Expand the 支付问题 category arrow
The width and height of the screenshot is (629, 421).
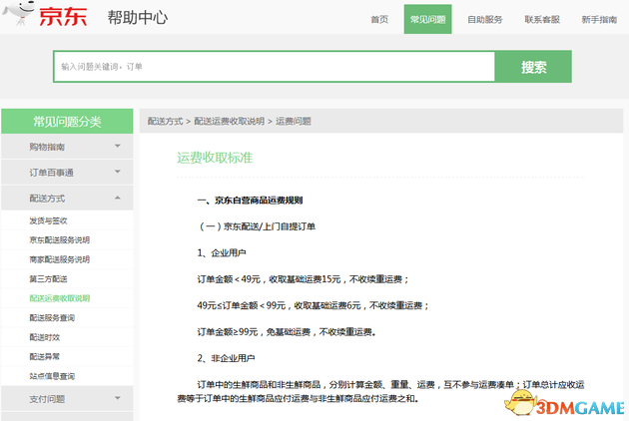coord(118,398)
